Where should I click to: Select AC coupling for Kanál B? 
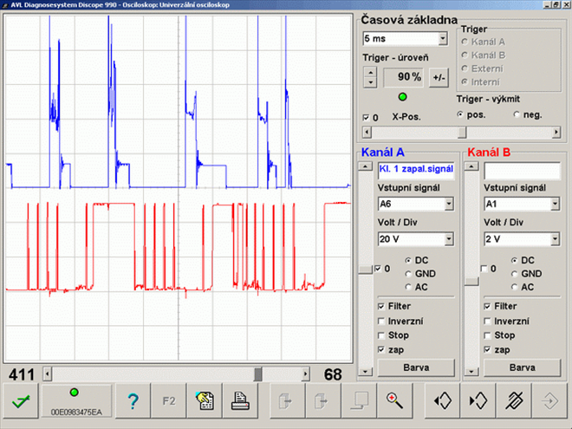tap(514, 288)
